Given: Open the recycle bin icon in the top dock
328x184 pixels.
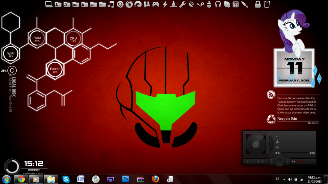Looking at the screenshot, I should tap(267, 4).
